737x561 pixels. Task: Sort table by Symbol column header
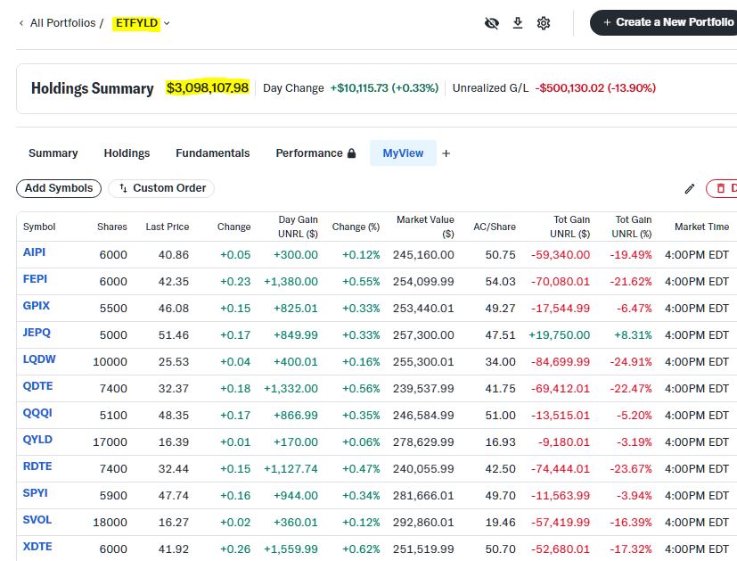39,227
